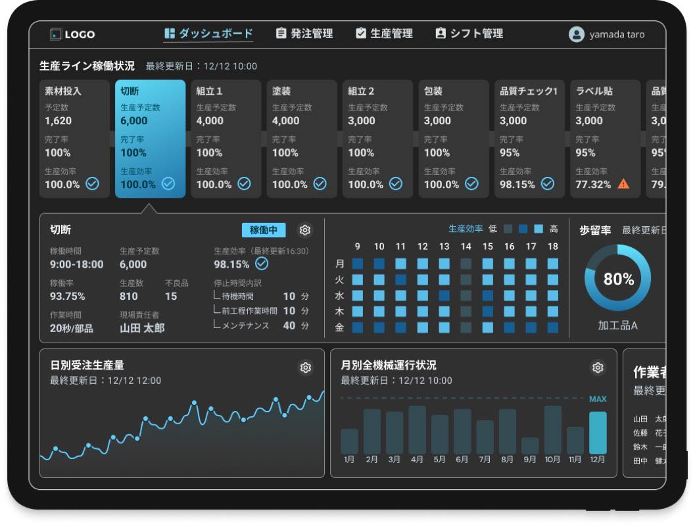Go to the 生産管理 tab

(384, 34)
